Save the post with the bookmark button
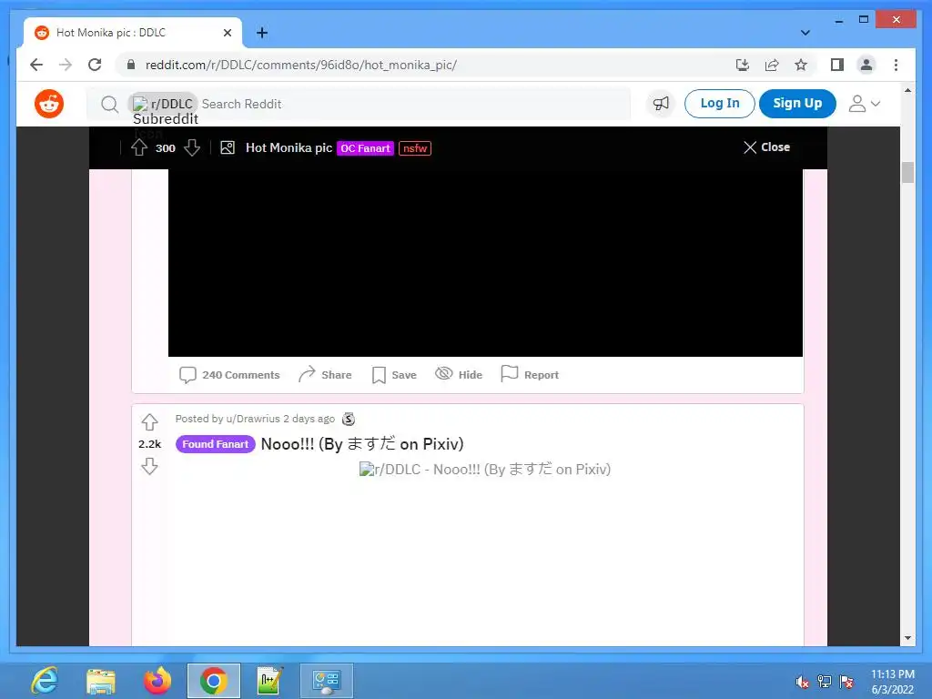 (x=394, y=375)
